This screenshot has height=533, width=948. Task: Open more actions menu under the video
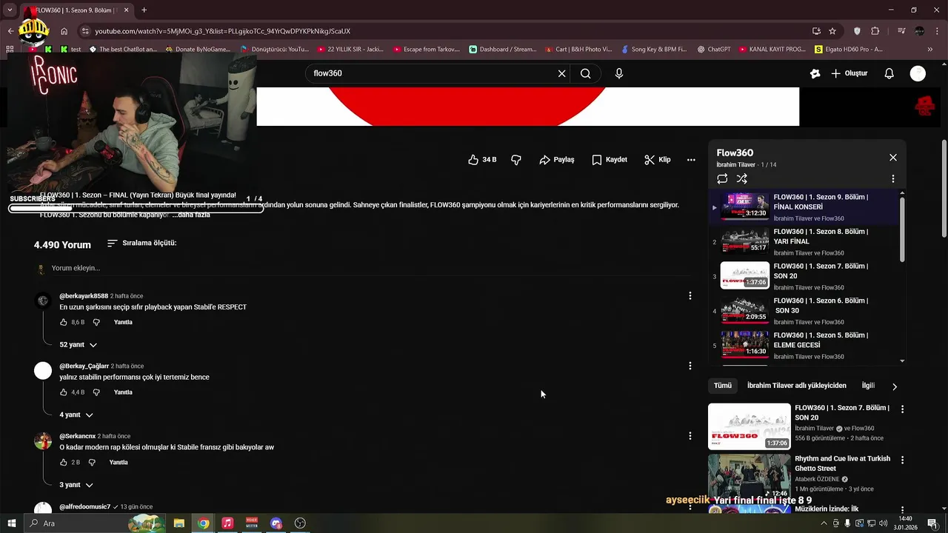coord(691,159)
